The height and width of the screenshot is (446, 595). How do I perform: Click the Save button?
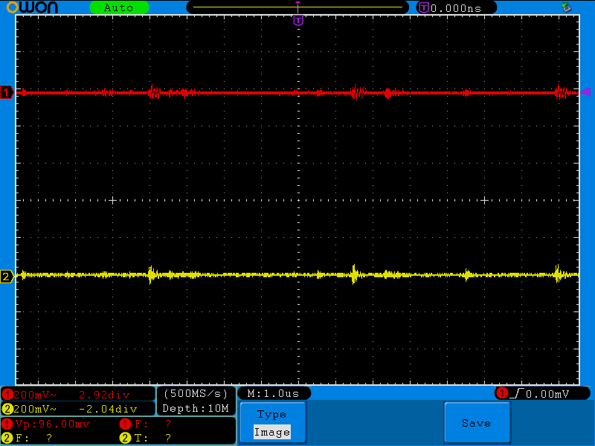pos(477,422)
